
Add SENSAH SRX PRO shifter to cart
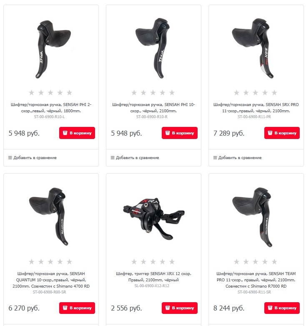tap(282, 133)
